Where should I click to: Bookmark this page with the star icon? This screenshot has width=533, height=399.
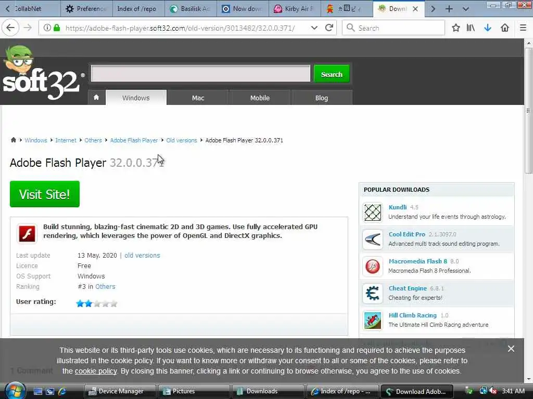[x=456, y=28]
